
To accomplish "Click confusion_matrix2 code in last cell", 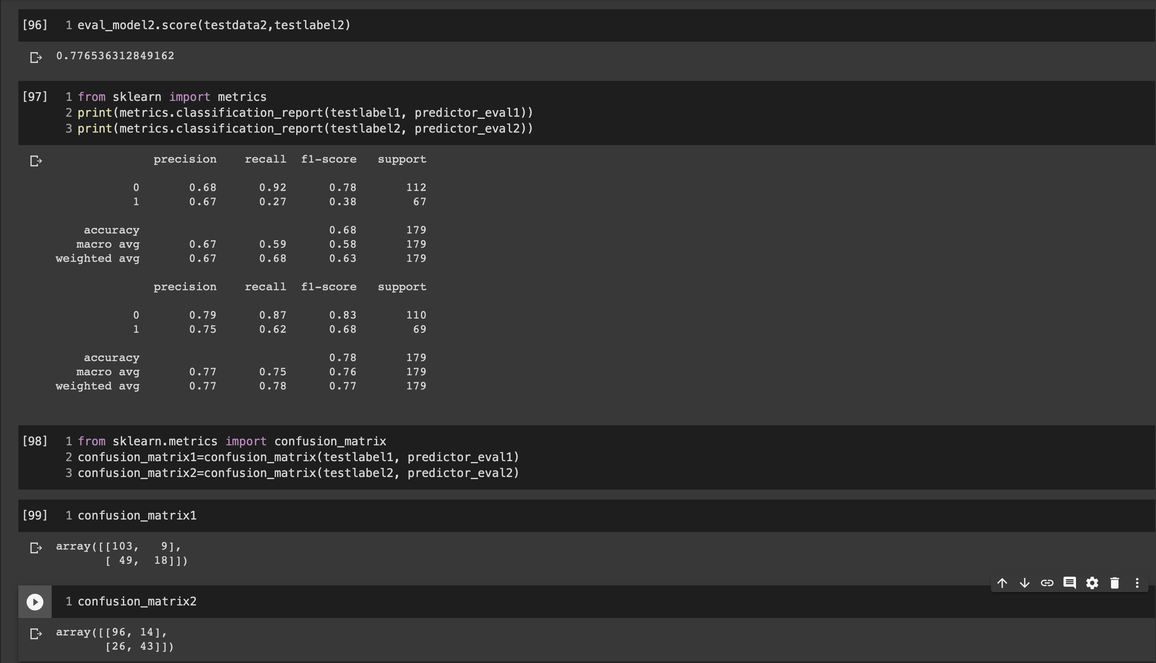I will pos(137,602).
